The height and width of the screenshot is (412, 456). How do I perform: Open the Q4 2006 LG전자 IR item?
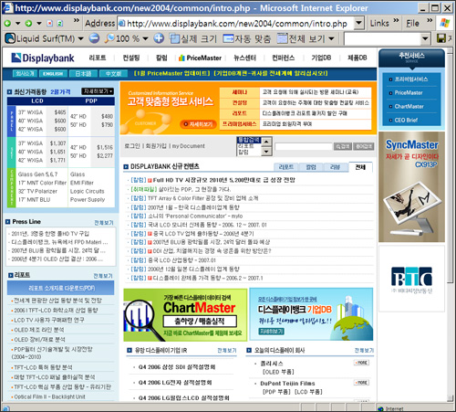click(x=175, y=383)
